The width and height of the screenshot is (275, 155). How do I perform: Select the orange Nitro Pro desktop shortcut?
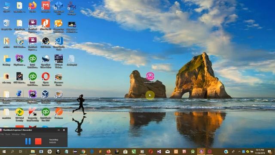[46, 25]
